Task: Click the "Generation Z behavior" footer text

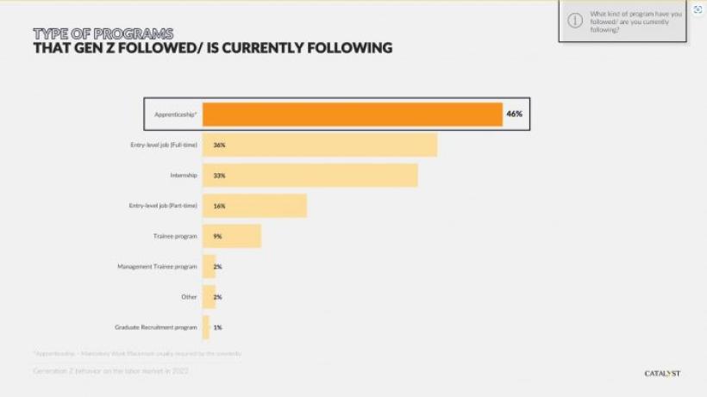Action: point(110,371)
